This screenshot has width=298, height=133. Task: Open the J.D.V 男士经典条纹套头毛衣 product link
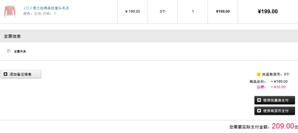(x=46, y=8)
